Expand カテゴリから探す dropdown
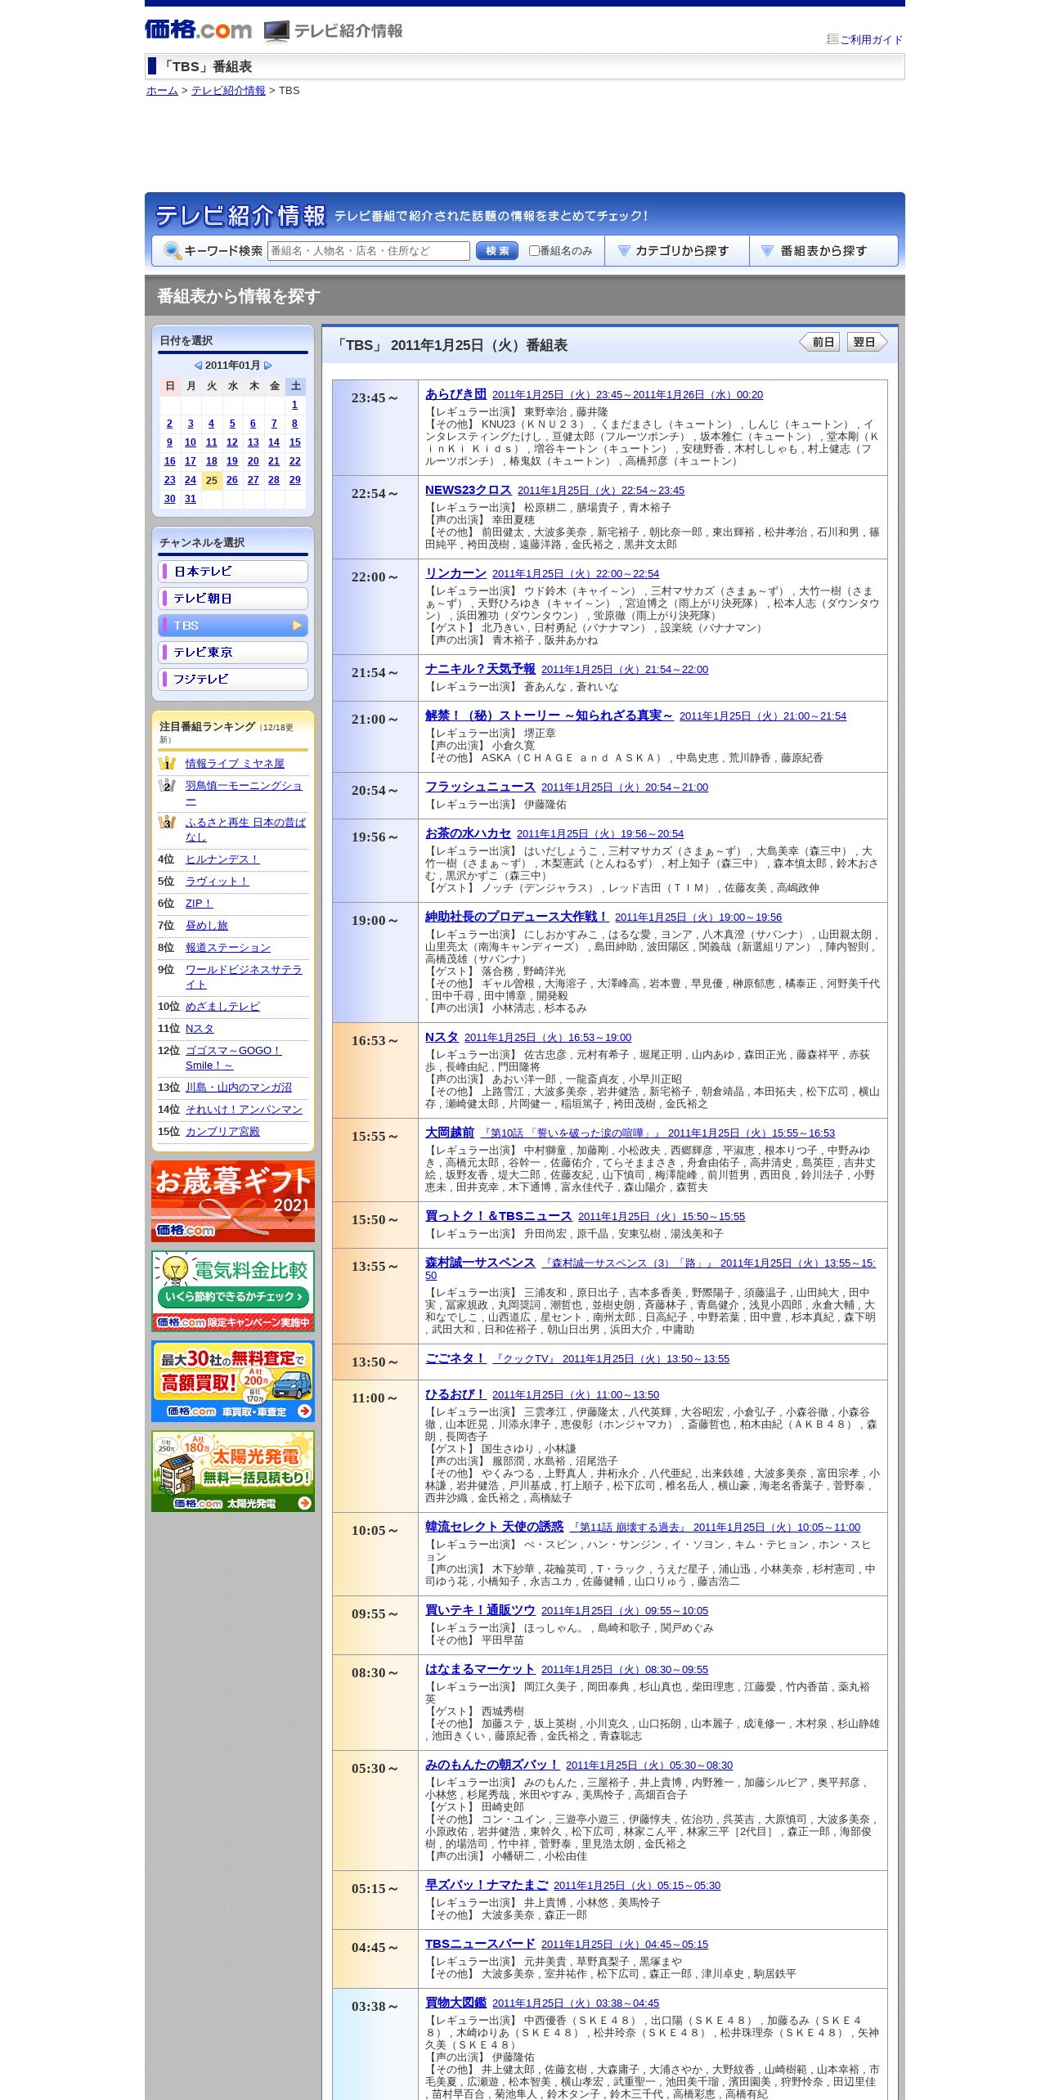1050x2100 pixels. (x=677, y=251)
